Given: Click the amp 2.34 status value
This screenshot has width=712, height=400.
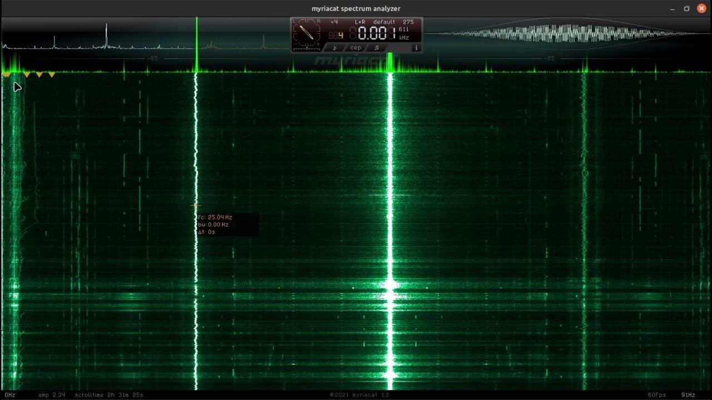Looking at the screenshot, I should (x=52, y=395).
